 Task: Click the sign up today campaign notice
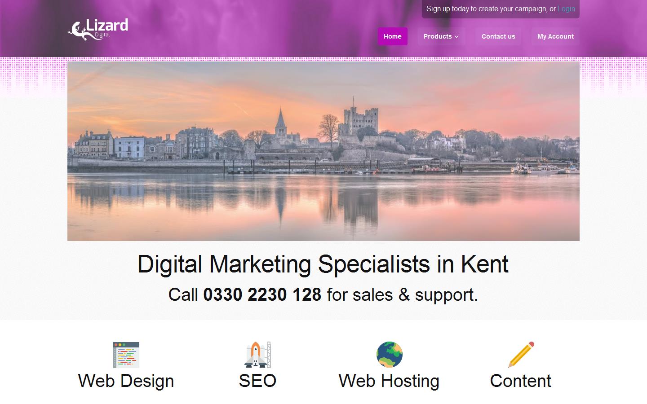(x=501, y=9)
